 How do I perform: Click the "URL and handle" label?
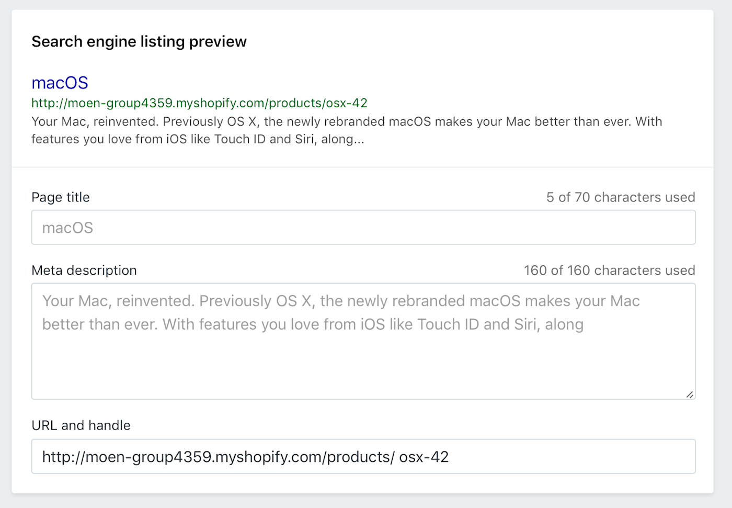81,425
